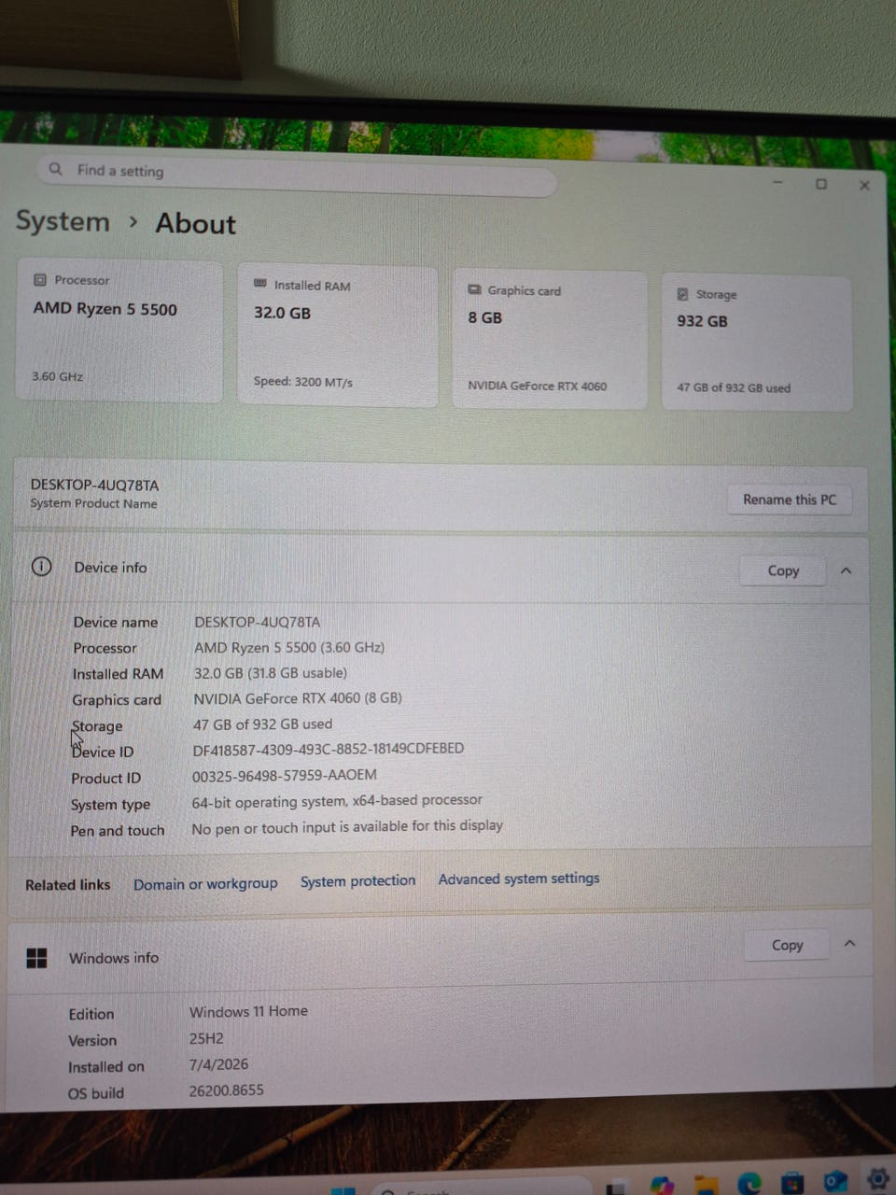Click the installed on date 7/4/2026

218,1064
